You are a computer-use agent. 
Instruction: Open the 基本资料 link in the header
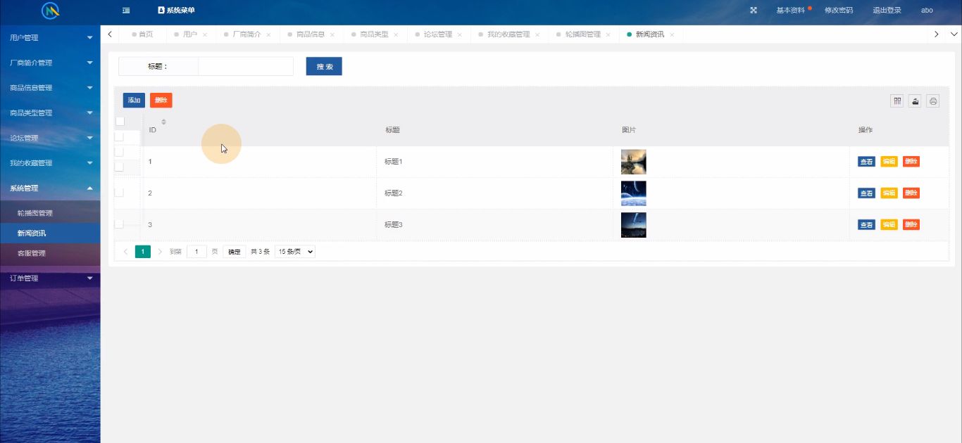(x=790, y=11)
